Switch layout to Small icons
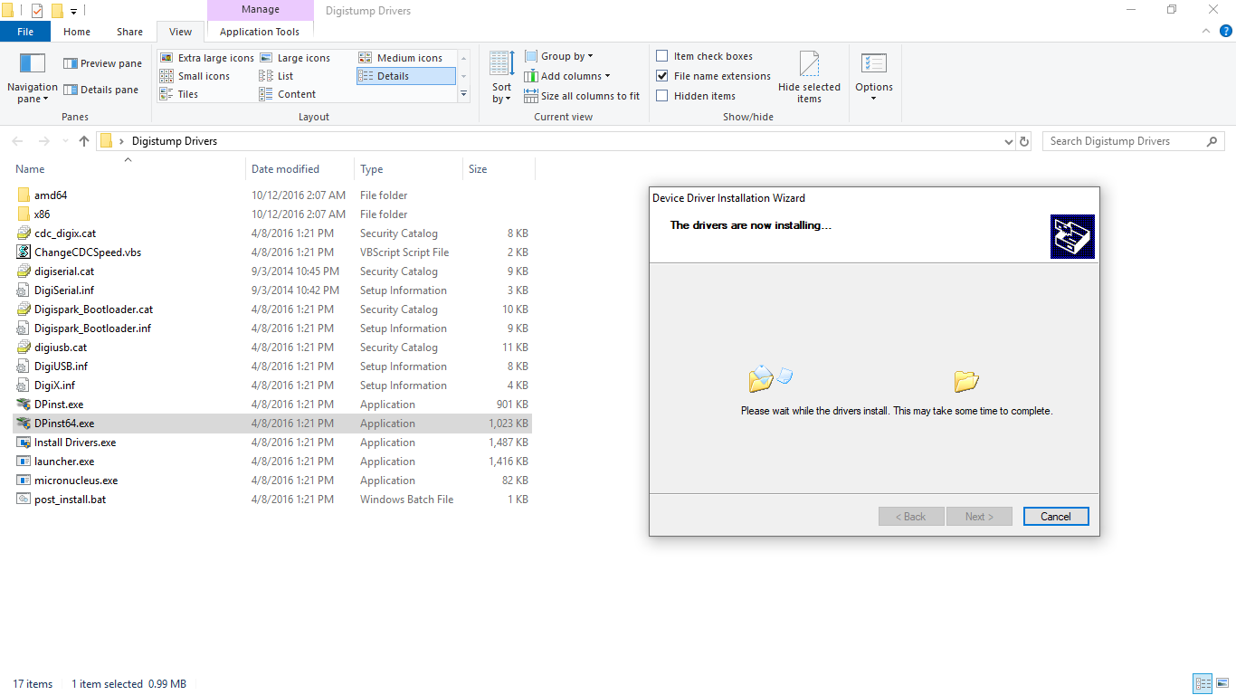Screen dimensions: 1236x695 pos(195,76)
